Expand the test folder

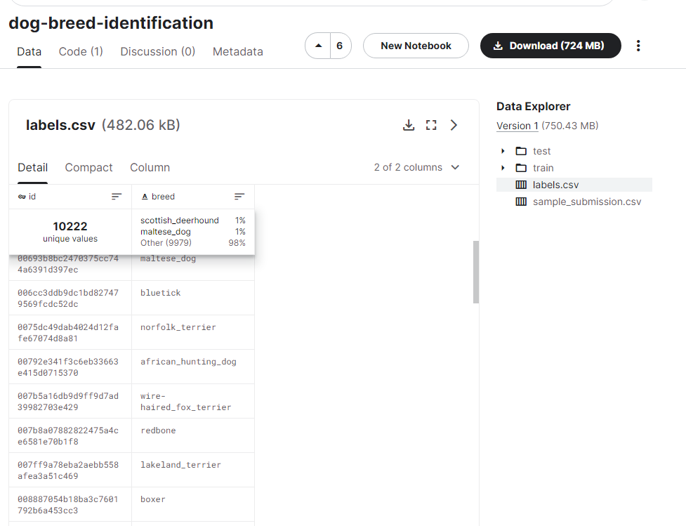[503, 151]
